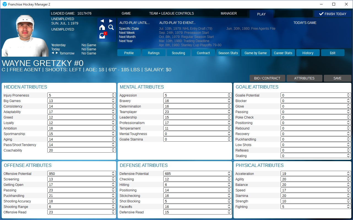Adjust Big Games spinner arrows
Screen dimensions: 353x220
tap(113, 101)
